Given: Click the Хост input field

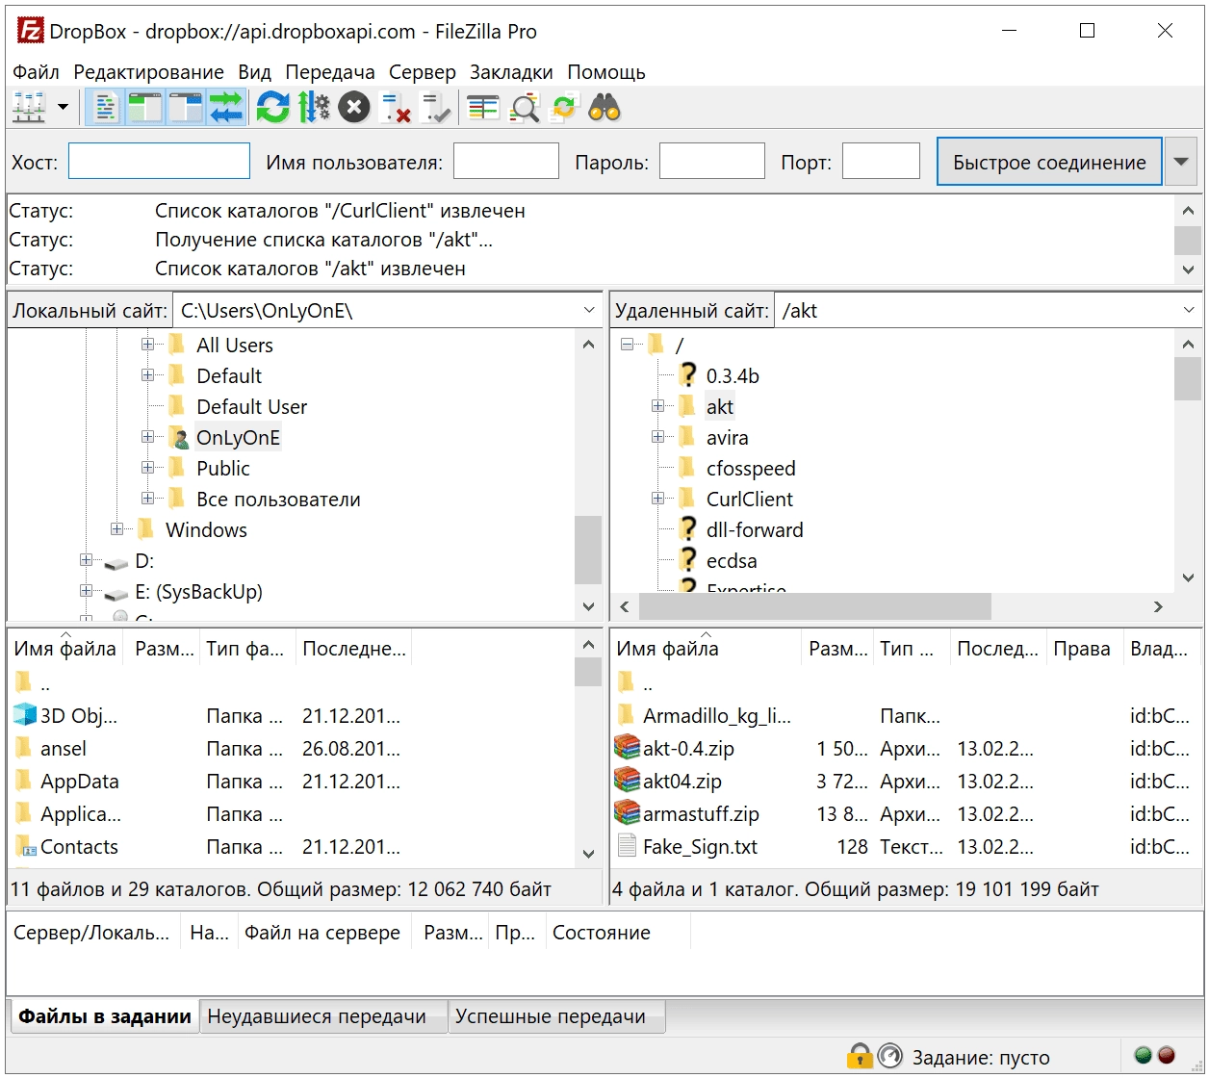Looking at the screenshot, I should coord(159,161).
